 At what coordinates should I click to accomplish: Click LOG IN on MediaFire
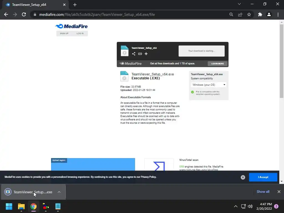tap(80, 34)
